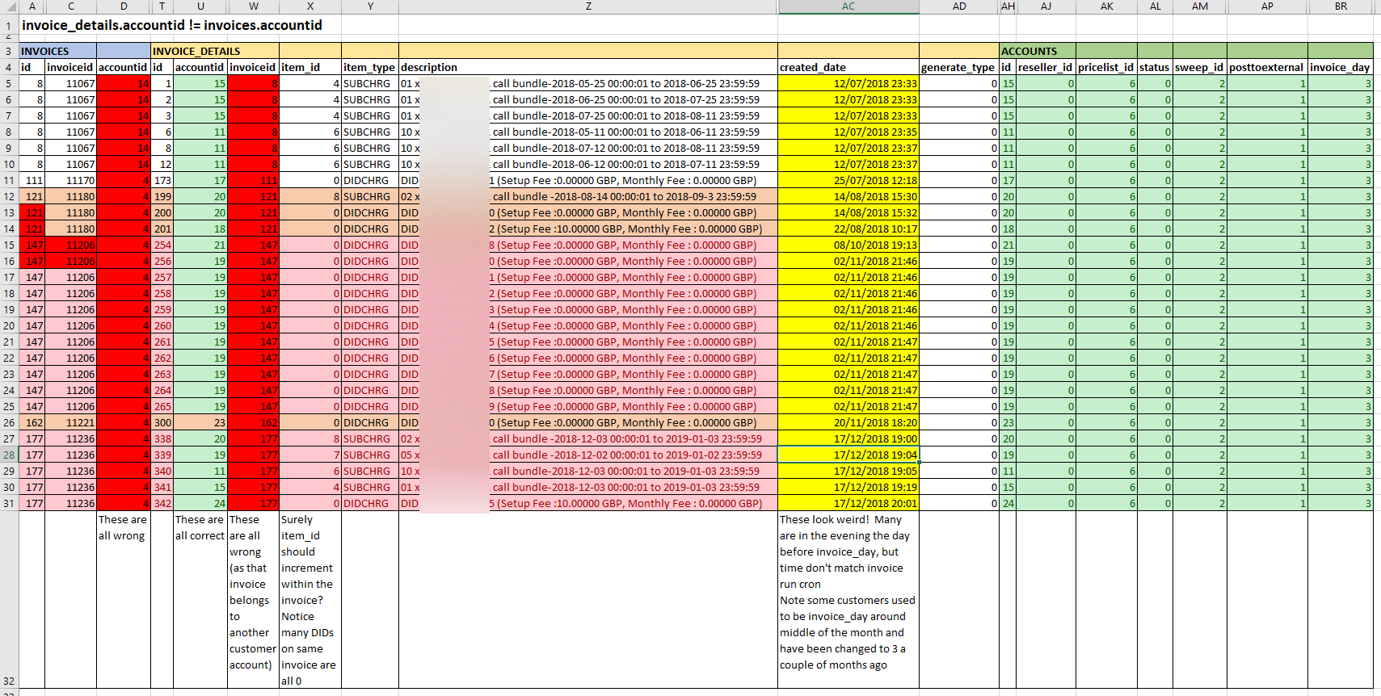Image resolution: width=1381 pixels, height=696 pixels.
Task: Select column AC header
Action: [848, 6]
